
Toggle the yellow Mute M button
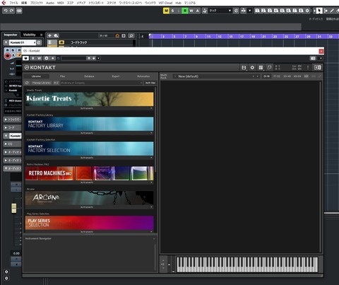166,11
